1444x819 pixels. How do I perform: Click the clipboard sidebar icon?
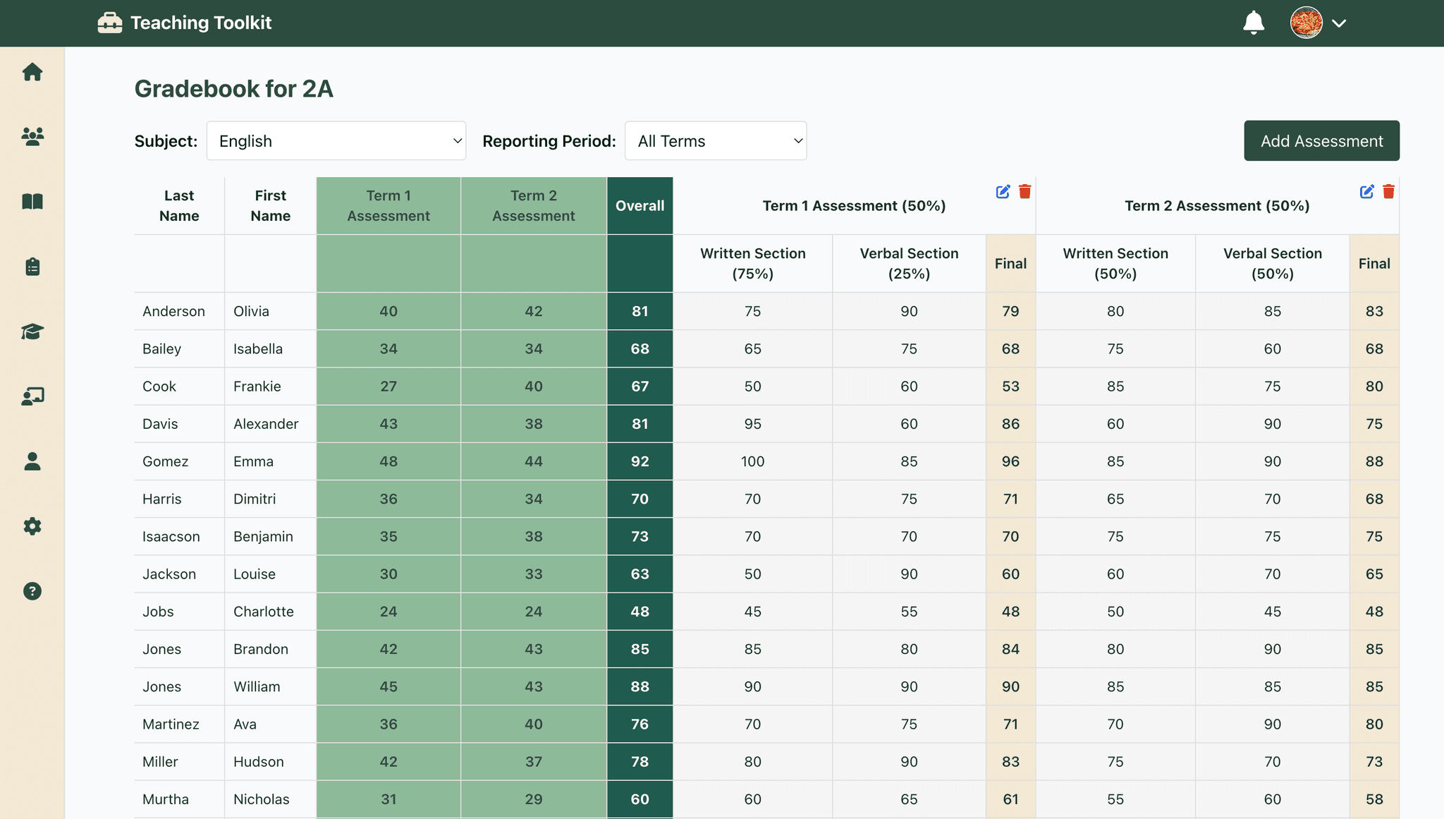point(32,267)
